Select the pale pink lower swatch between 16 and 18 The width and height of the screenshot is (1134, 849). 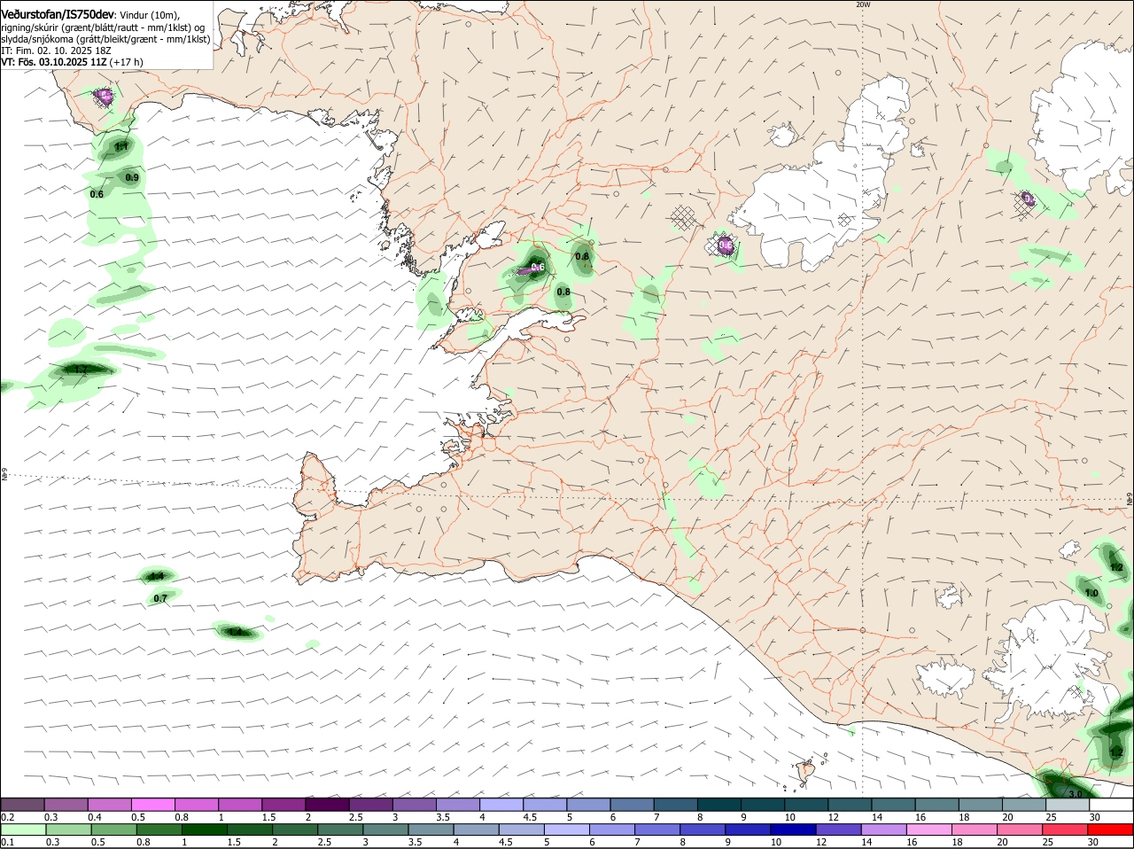point(928,830)
